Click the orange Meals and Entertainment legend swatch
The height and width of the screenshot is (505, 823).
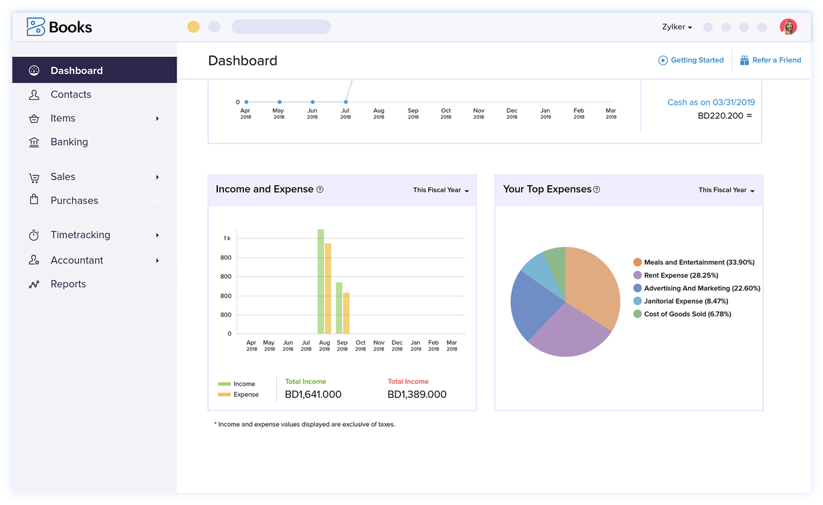[638, 262]
